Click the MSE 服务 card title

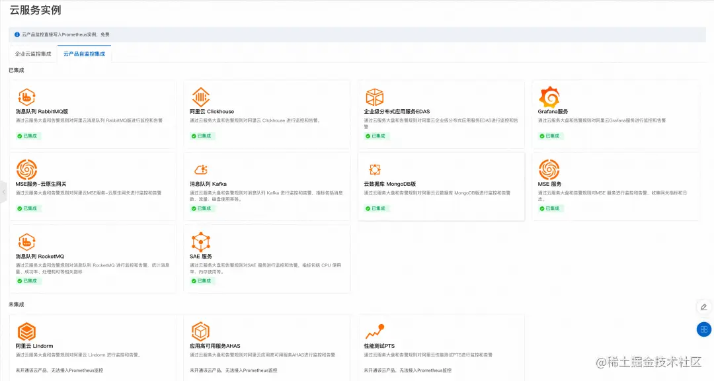(549, 184)
